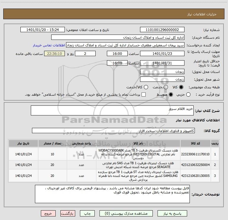Click the شماره نیاز field 1101001296000002
This screenshot has height=220, width=228.
(x=162, y=30)
